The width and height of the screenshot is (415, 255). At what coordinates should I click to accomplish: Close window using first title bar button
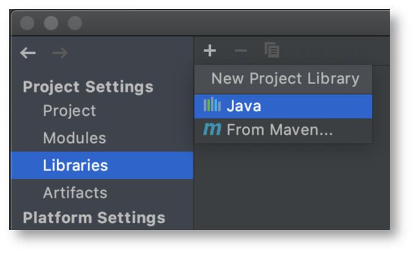click(27, 23)
